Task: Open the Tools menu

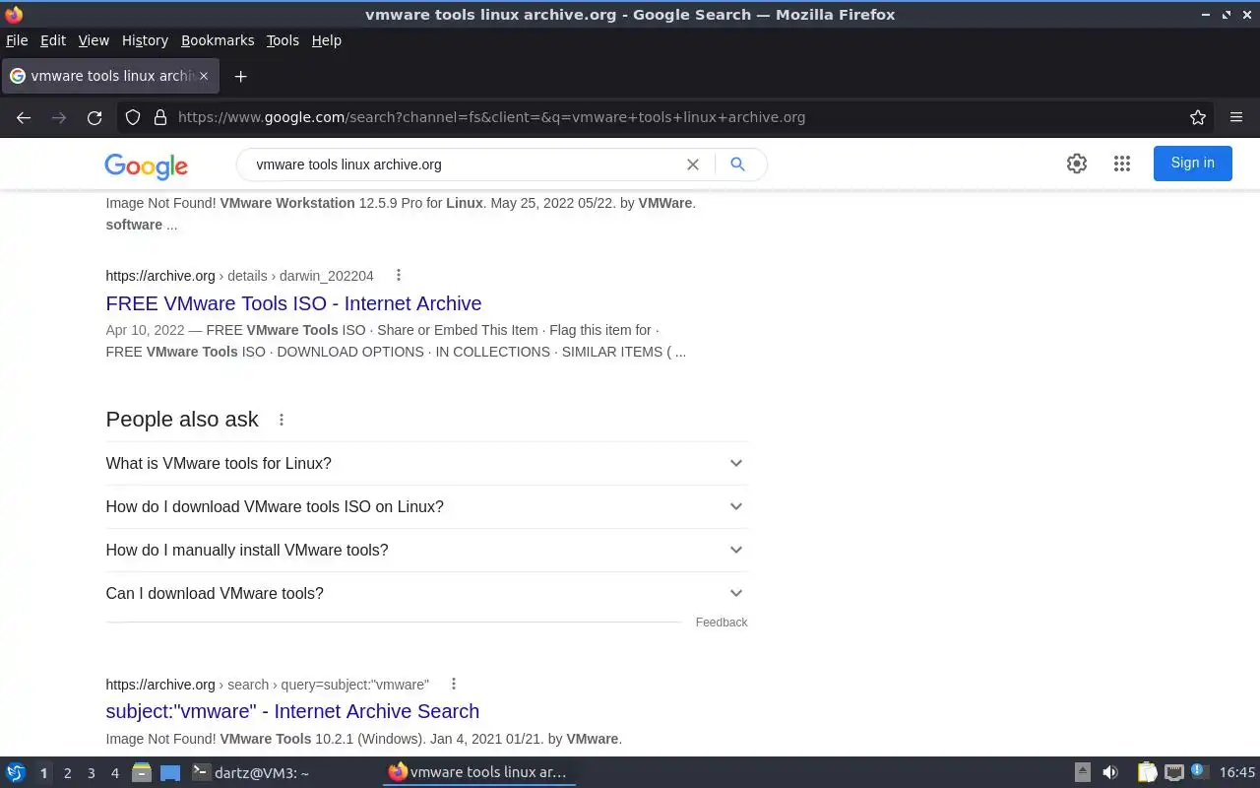Action: point(283,40)
